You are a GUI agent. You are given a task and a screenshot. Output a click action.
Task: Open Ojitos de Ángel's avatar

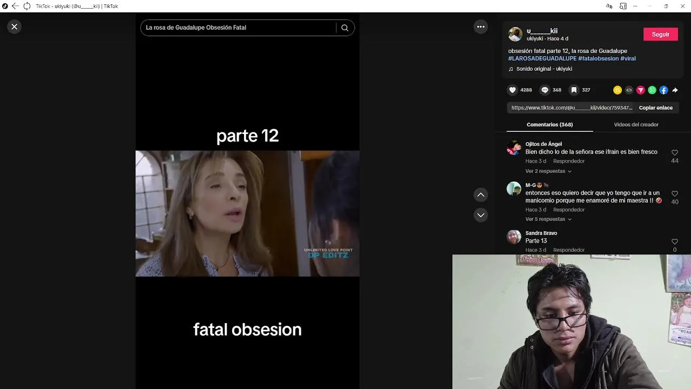(514, 148)
